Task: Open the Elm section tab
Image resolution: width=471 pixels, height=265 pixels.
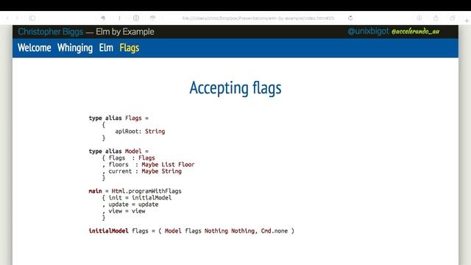Action: (x=106, y=48)
